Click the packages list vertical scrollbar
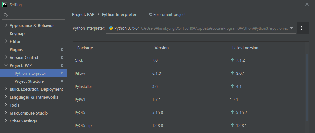The height and width of the screenshot is (133, 315). point(307,87)
